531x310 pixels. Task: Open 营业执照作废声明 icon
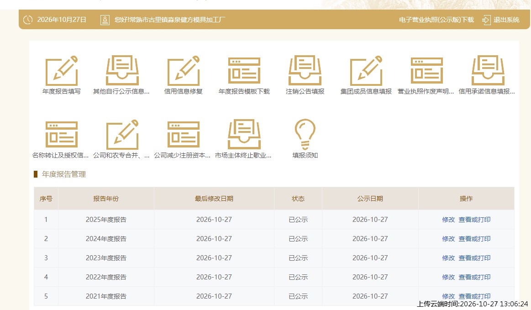click(427, 70)
